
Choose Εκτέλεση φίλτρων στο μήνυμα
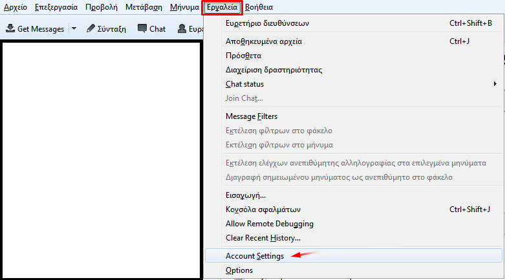(x=354, y=145)
